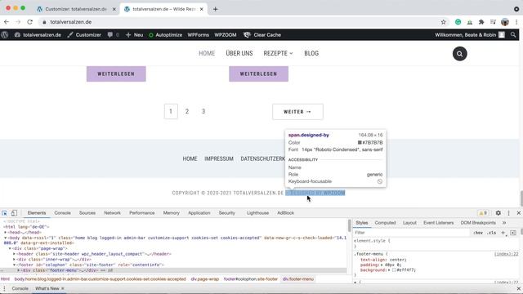The width and height of the screenshot is (523, 294).
Task: Click the Keyboard-focusable status icon in tooltip
Action: coord(379,181)
